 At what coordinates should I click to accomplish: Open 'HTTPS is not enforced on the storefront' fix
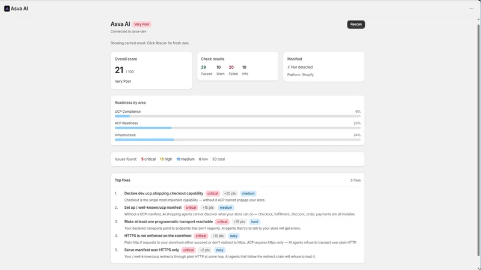point(158,236)
